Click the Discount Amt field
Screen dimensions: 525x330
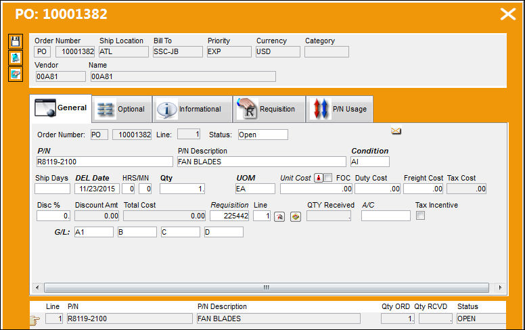coord(97,216)
